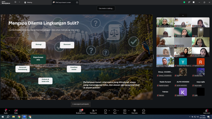212x119 pixels.
Task: Open the Windows Start menu
Action: pos(3,117)
